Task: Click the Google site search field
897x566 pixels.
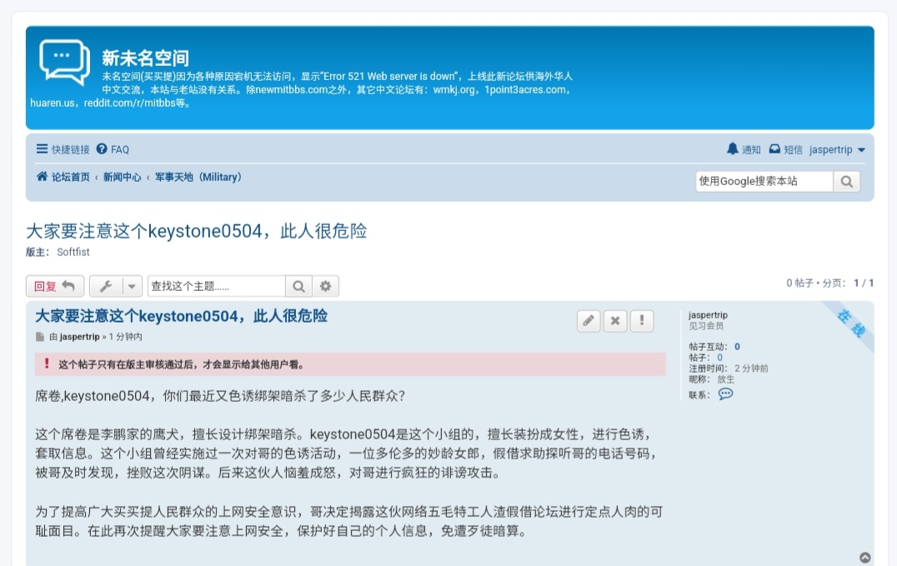Action: 764,182
